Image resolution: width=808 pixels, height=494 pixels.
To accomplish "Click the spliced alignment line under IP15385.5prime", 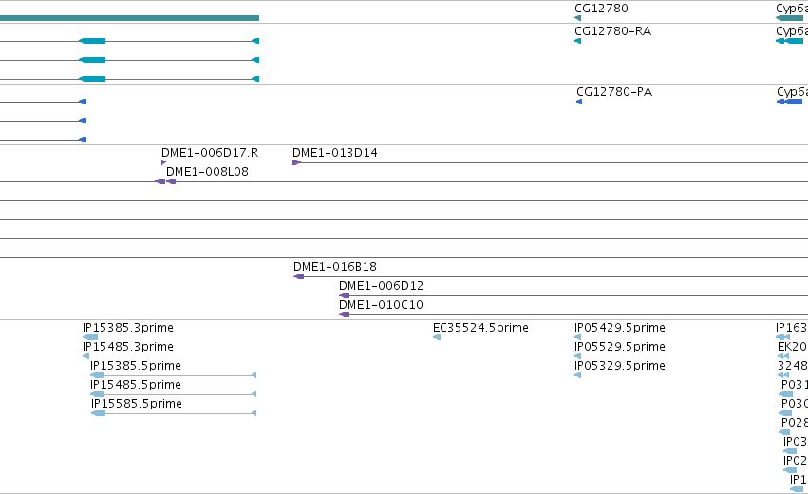I will pyautogui.click(x=173, y=375).
